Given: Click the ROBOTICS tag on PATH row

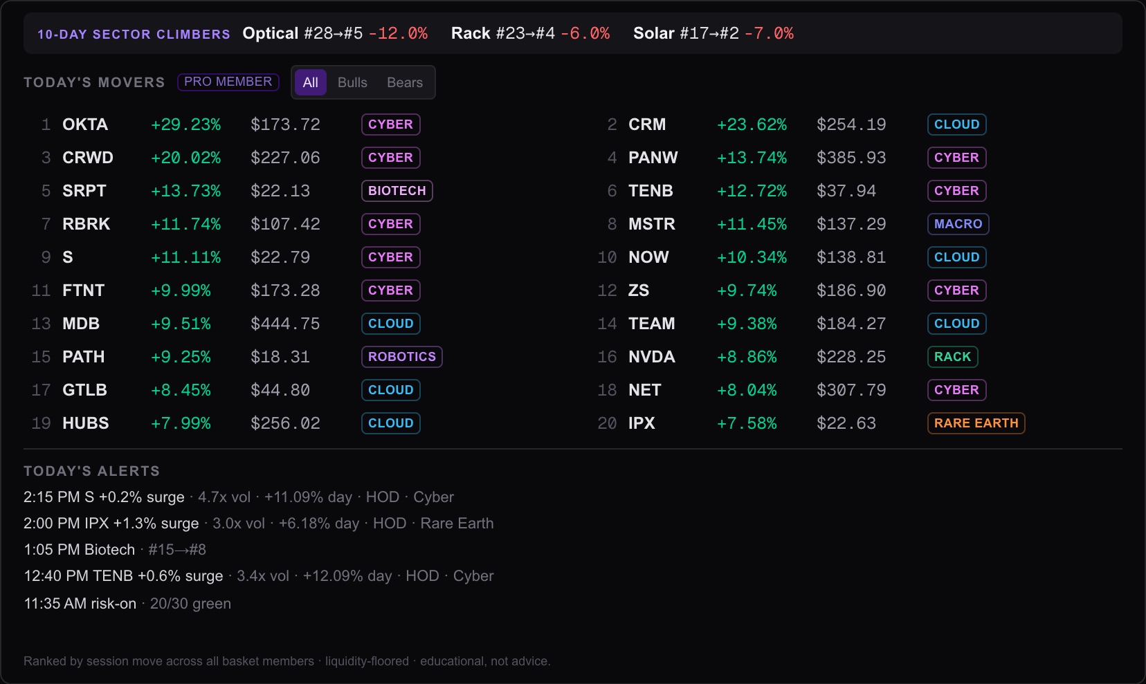Looking at the screenshot, I should point(402,357).
